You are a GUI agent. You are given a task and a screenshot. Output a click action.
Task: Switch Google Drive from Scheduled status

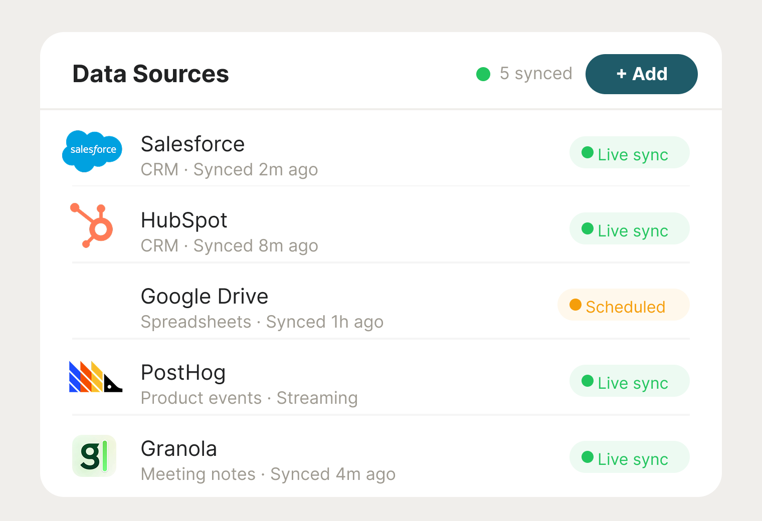click(x=623, y=305)
